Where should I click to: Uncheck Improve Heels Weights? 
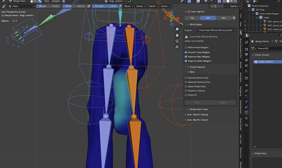(186, 61)
